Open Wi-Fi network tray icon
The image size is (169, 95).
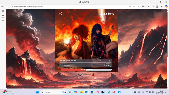[147, 92]
